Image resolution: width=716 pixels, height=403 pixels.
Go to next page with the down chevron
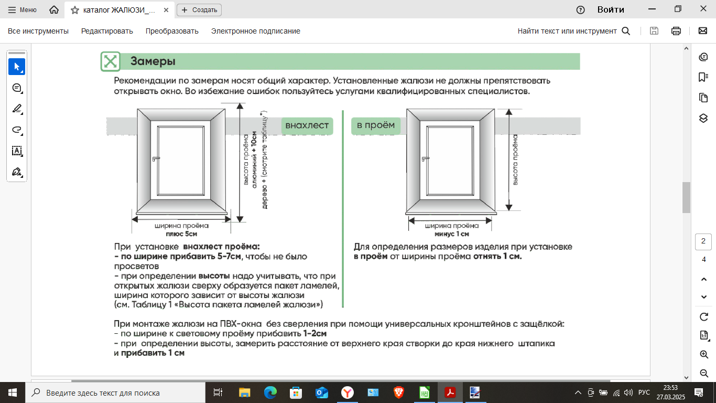pos(704,297)
